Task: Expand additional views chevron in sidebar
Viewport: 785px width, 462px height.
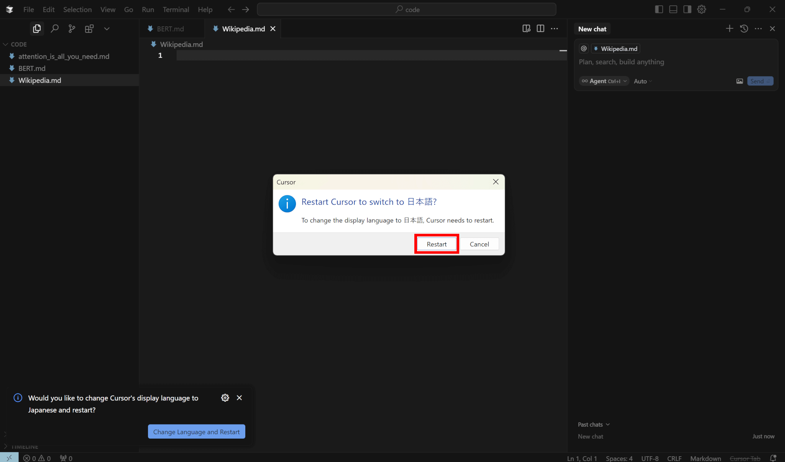Action: (107, 29)
